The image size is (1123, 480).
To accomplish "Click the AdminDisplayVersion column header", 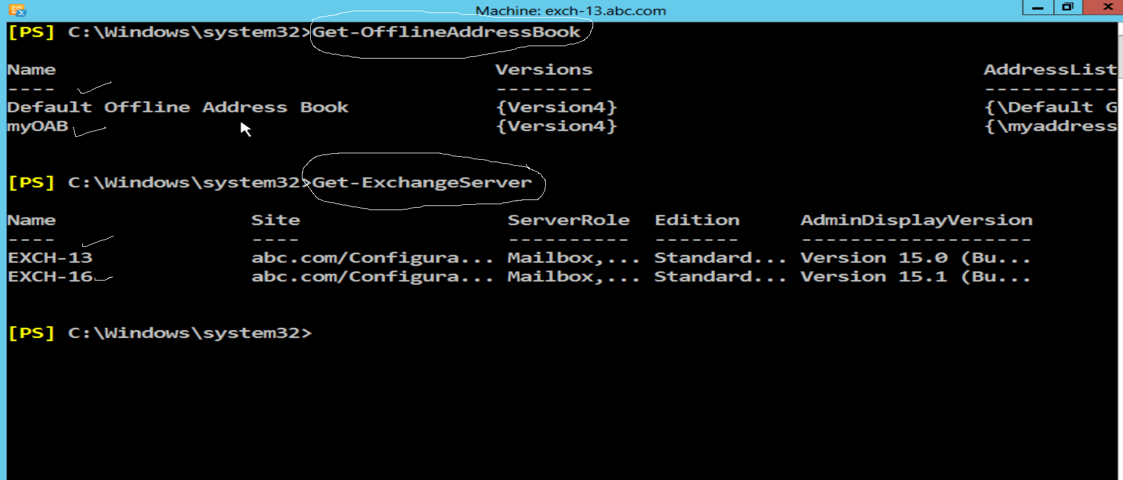I will coord(916,220).
